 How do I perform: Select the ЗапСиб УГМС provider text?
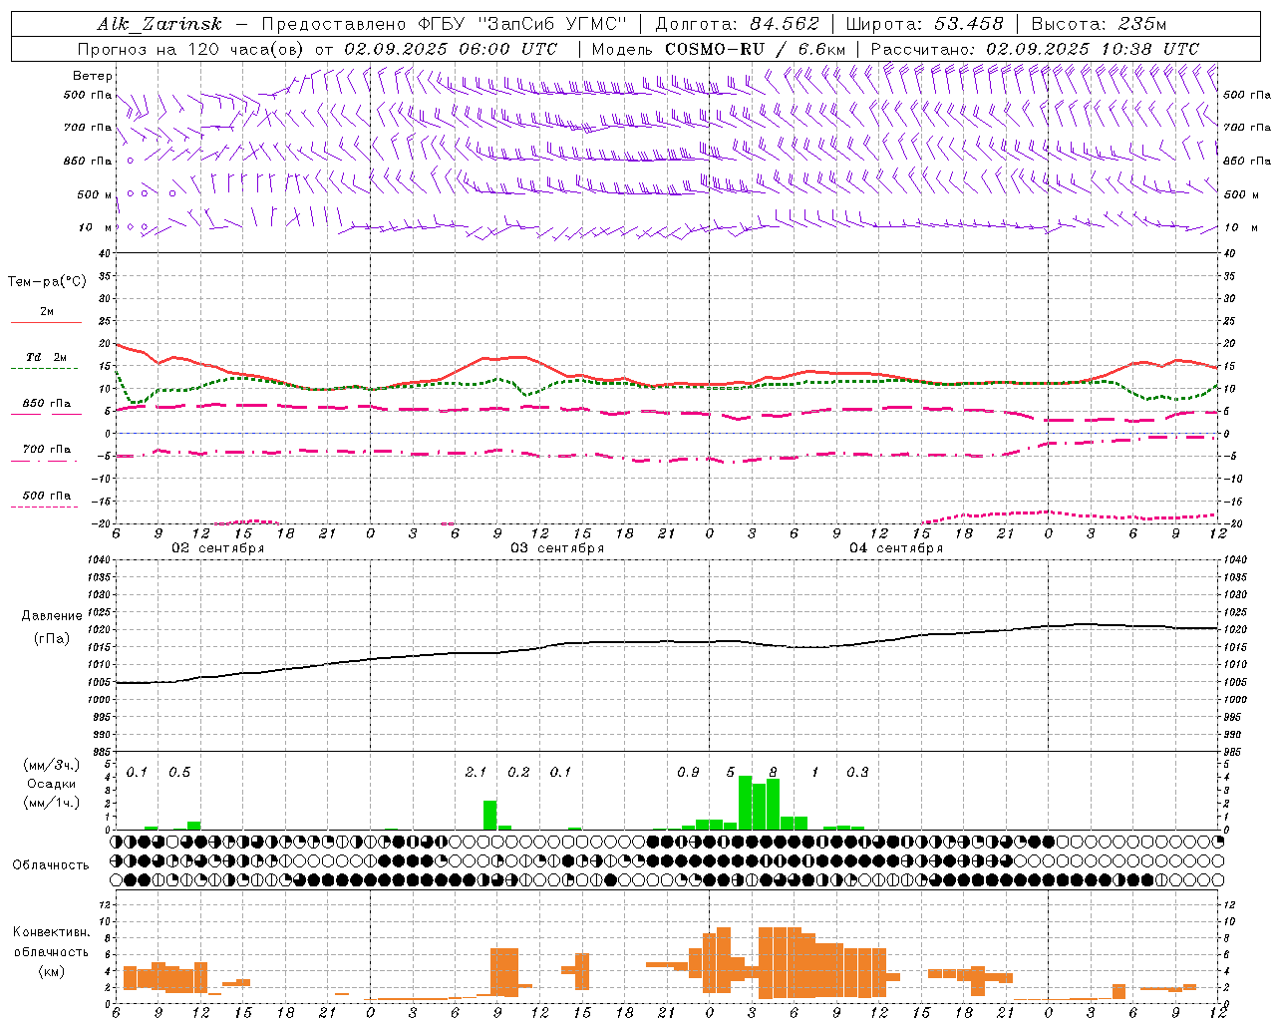point(553,24)
